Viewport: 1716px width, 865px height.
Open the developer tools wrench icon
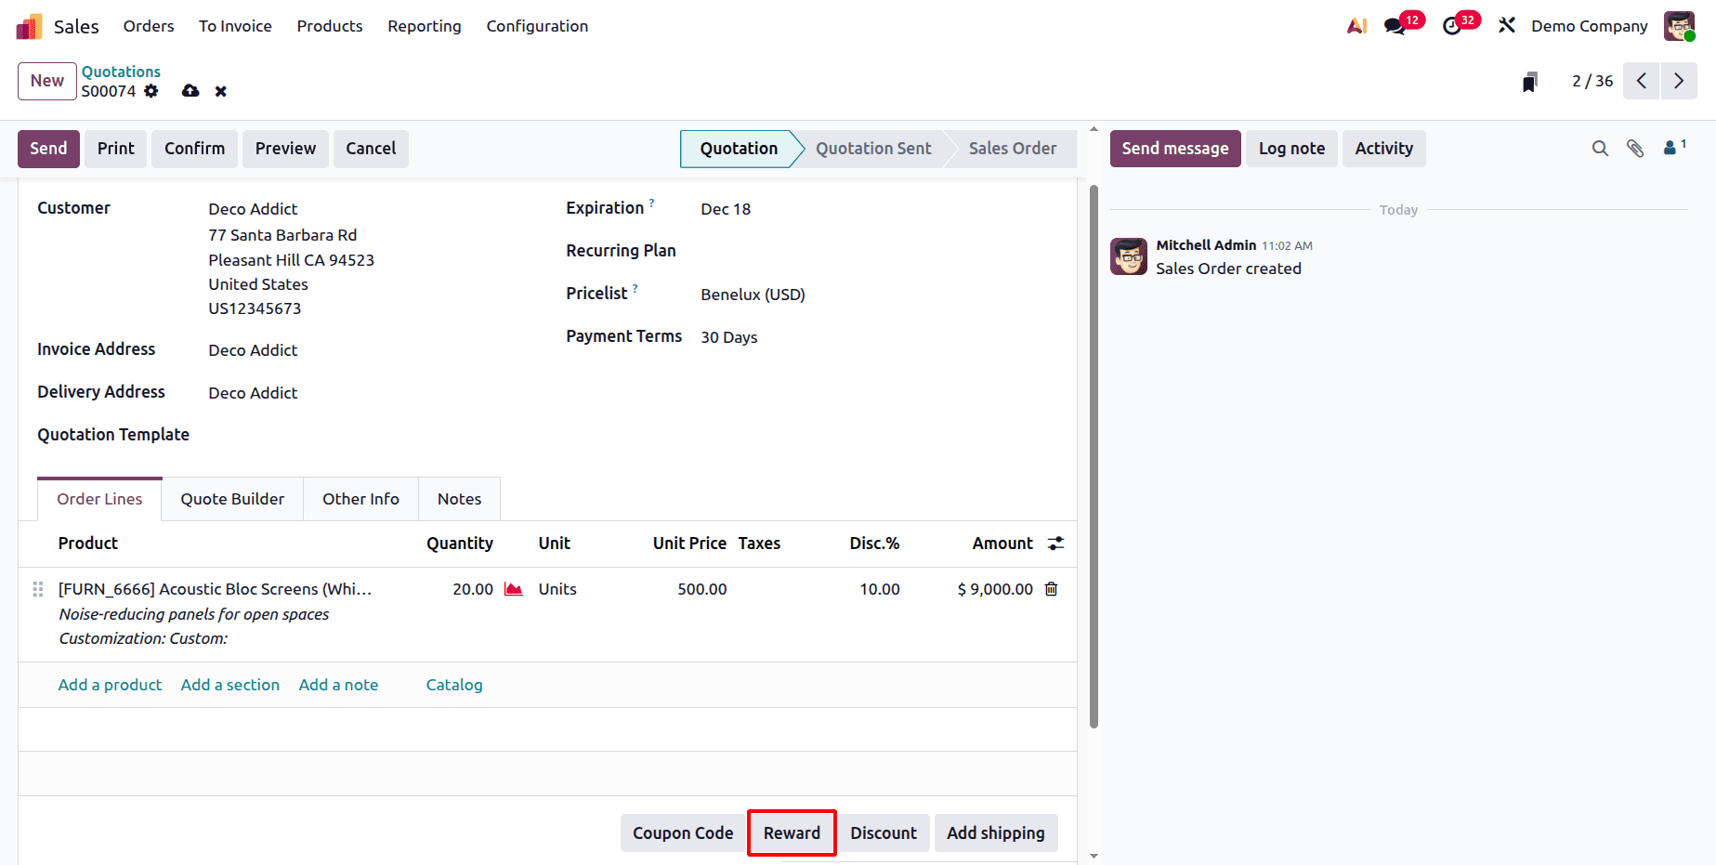click(1506, 26)
